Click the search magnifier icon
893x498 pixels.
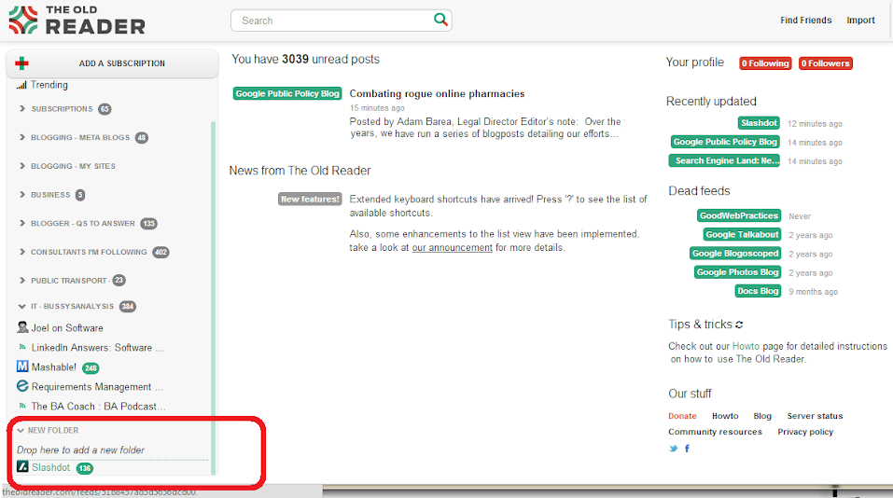point(440,20)
